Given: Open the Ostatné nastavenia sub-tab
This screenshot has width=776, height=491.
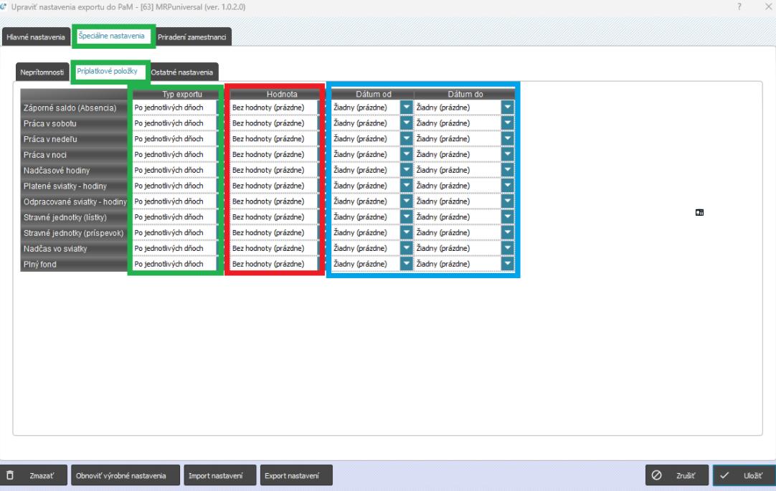Looking at the screenshot, I should pyautogui.click(x=181, y=72).
